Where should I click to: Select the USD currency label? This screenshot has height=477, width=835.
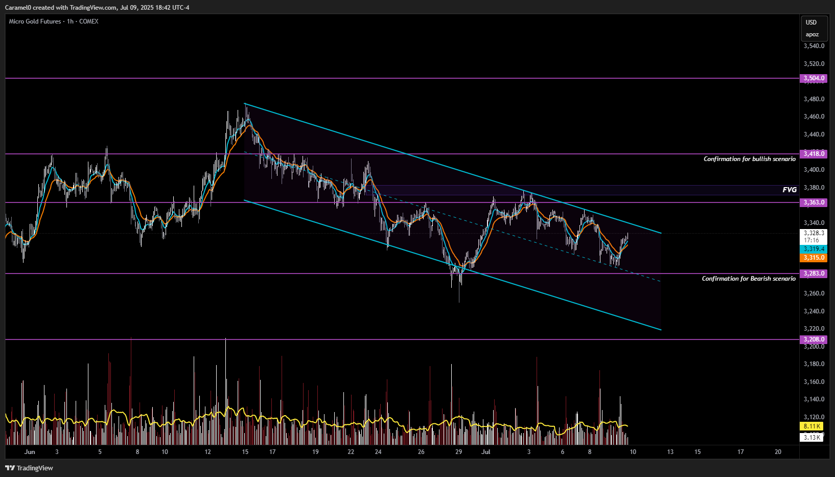[811, 22]
